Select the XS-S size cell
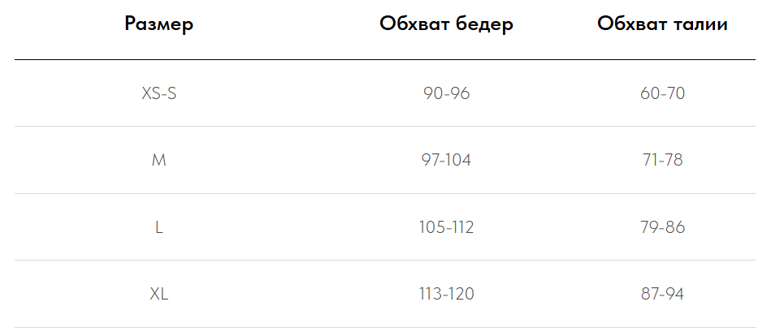 [x=158, y=93]
